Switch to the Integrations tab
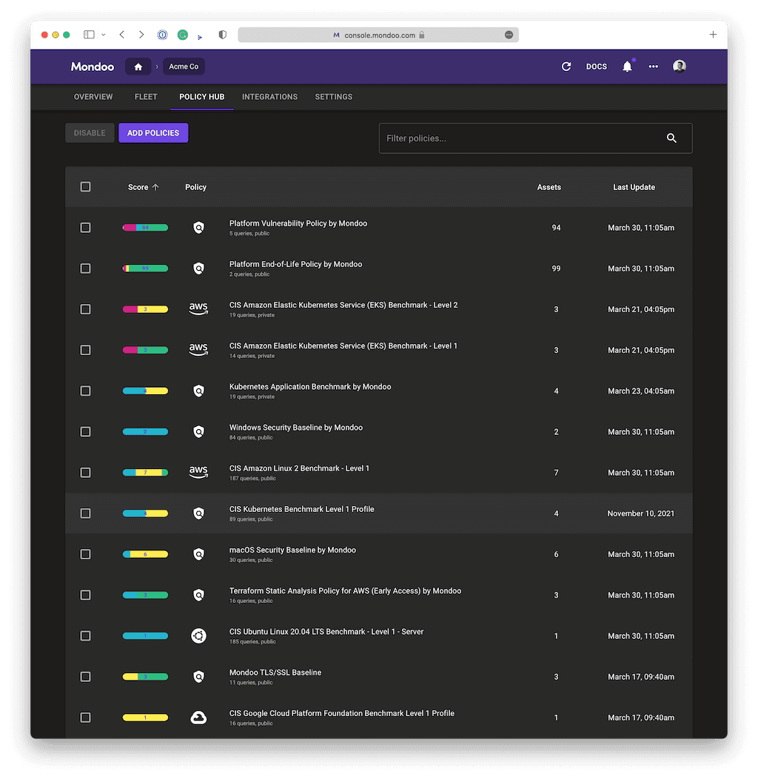 (269, 96)
